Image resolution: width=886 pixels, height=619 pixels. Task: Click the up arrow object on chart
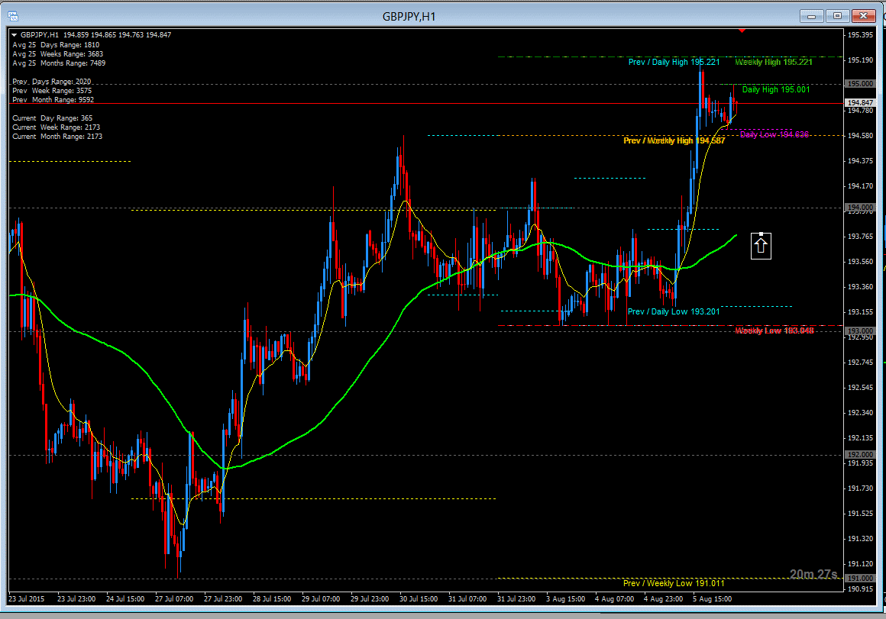pyautogui.click(x=761, y=245)
